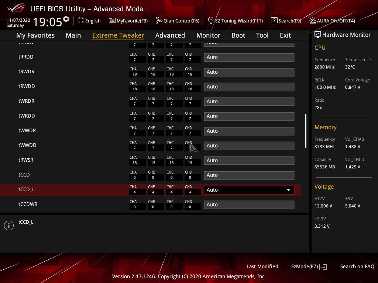Select the tRRDD row label
The height and width of the screenshot is (283, 378).
coord(26,57)
